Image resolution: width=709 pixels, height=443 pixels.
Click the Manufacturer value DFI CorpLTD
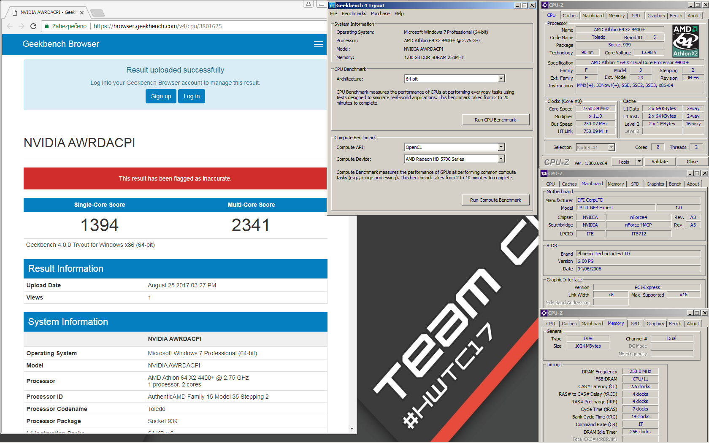[x=638, y=200]
